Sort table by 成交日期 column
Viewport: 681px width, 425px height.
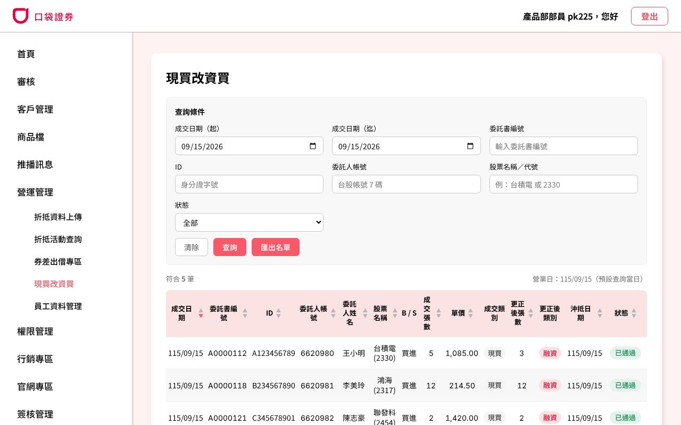pos(201,313)
